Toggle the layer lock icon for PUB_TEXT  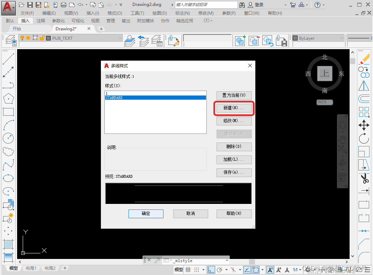tap(42, 38)
